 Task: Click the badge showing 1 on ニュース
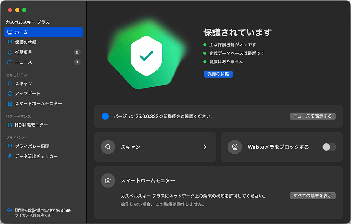pyautogui.click(x=77, y=62)
